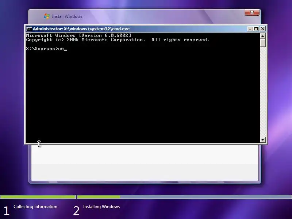
Task: Close the Install Windows dialog
Action: (x=252, y=12)
